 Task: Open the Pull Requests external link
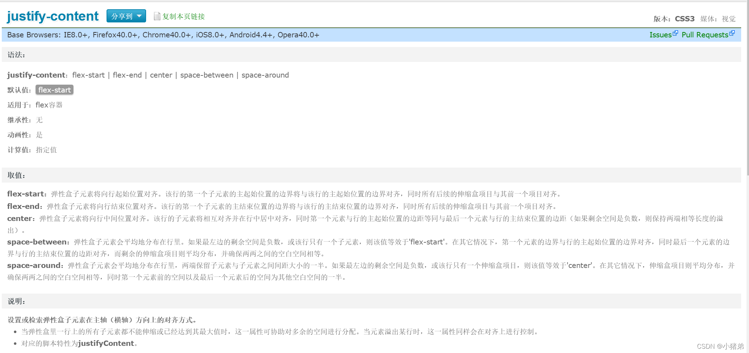705,35
